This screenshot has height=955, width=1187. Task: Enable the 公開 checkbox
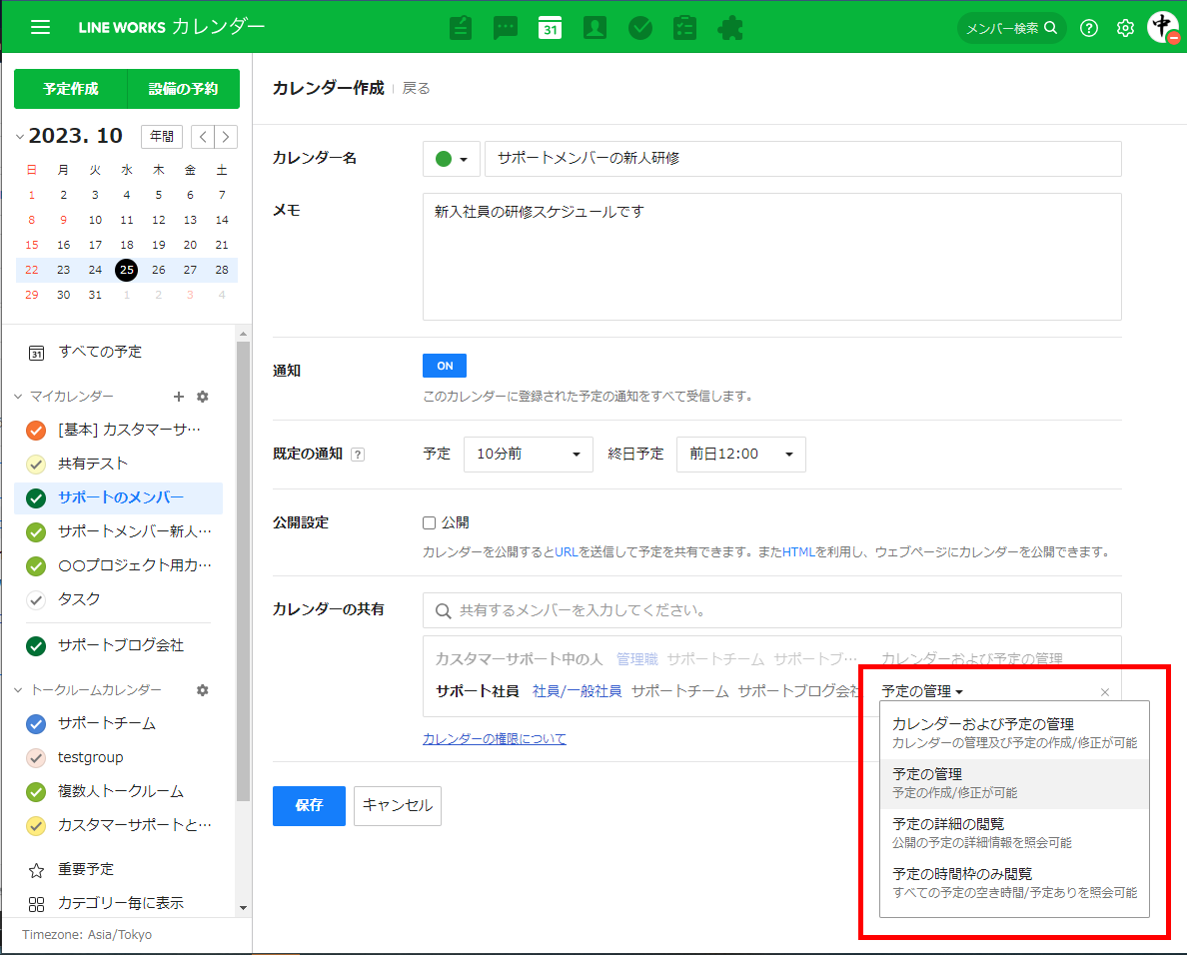pos(430,522)
